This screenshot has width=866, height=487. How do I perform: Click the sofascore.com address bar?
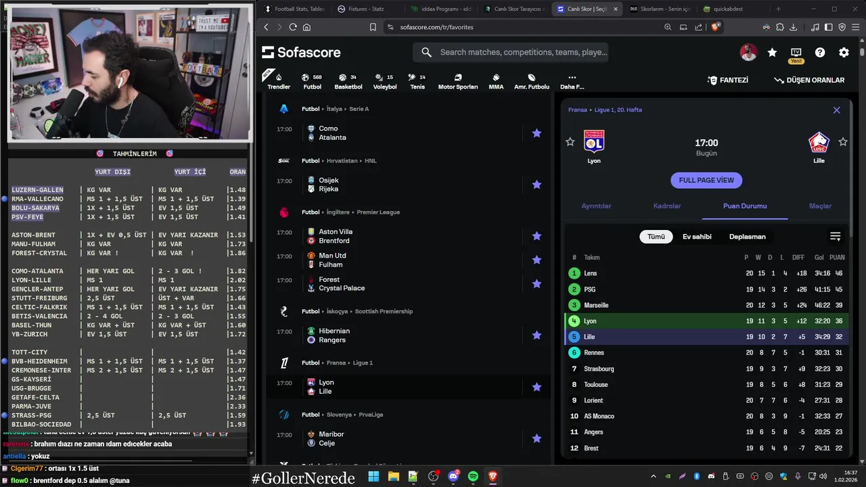(x=521, y=27)
